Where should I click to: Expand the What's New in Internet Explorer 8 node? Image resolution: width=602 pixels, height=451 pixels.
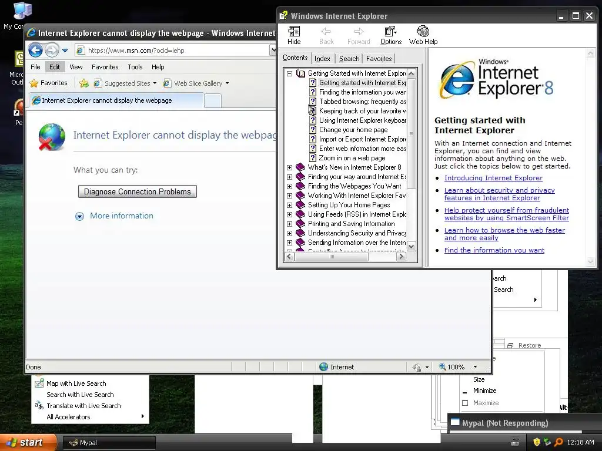click(289, 167)
